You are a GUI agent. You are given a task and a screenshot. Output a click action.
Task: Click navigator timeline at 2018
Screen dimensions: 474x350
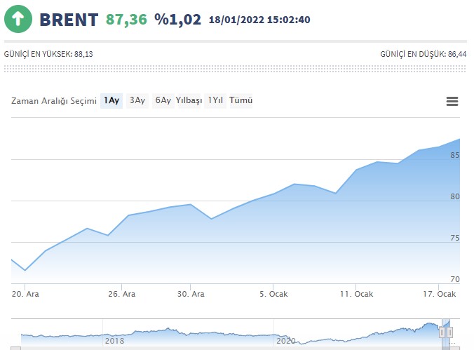click(114, 340)
